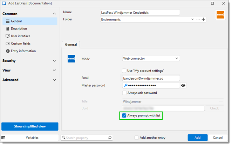232x146 pixels.
Task: Click the Search property box
Action: tap(87, 138)
